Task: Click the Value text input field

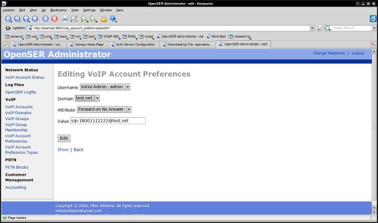Action: tap(108, 121)
